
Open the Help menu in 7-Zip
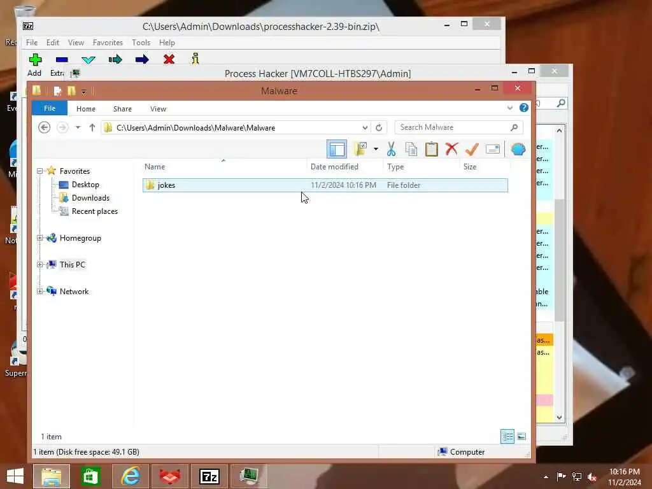point(167,43)
